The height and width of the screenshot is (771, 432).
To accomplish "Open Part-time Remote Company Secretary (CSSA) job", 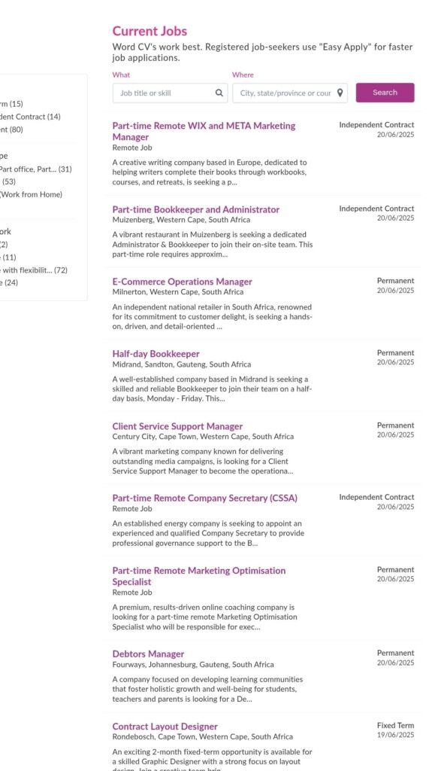I will pyautogui.click(x=204, y=498).
